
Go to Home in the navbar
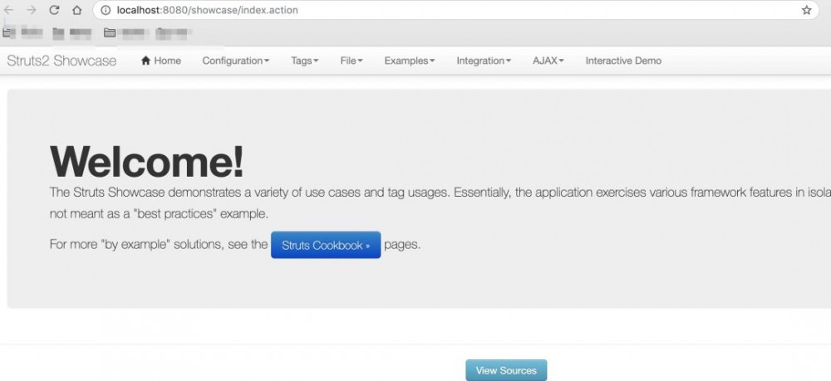(161, 61)
